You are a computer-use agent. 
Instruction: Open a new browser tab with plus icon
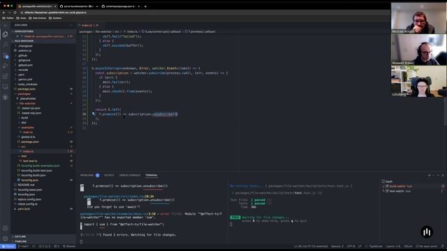(145, 6)
